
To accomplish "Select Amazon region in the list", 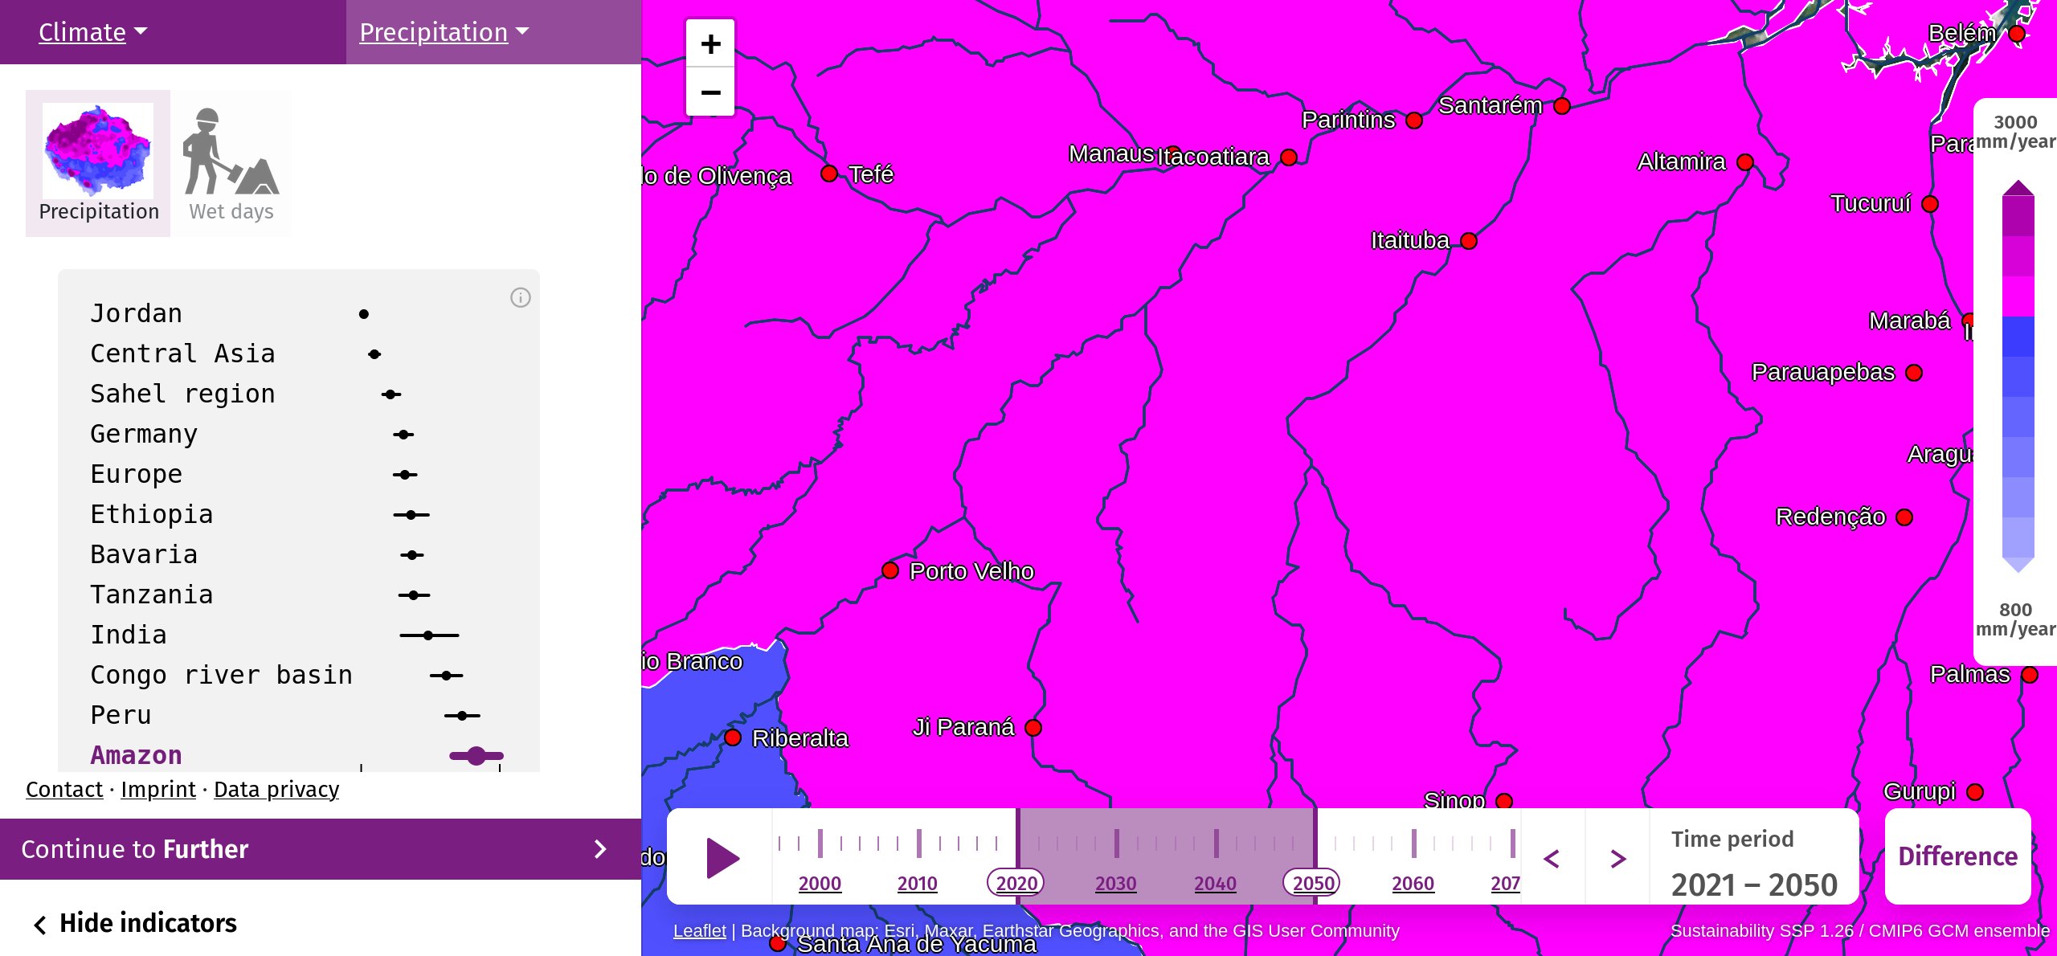I will [136, 755].
